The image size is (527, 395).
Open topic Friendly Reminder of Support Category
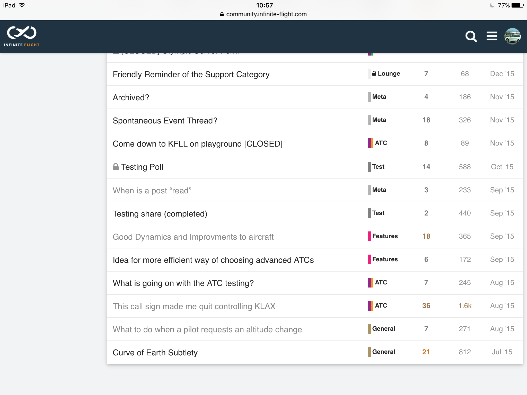pyautogui.click(x=191, y=74)
